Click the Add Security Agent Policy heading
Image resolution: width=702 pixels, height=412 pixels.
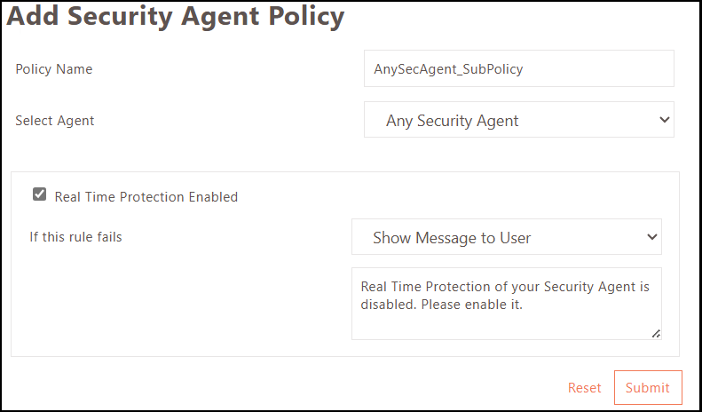click(x=176, y=16)
